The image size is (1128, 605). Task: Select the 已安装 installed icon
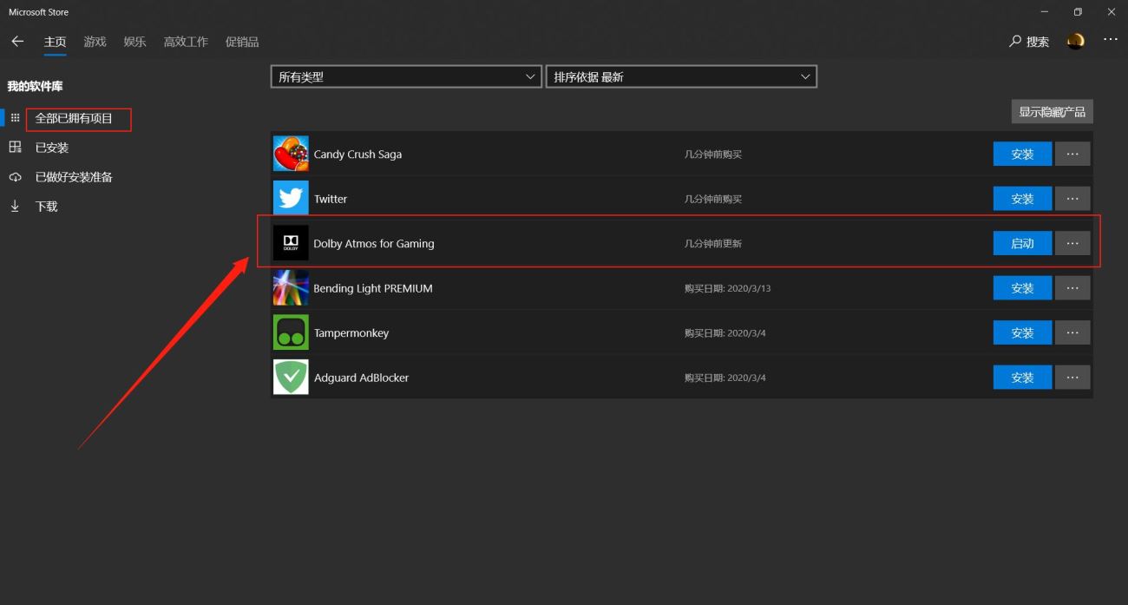click(15, 148)
